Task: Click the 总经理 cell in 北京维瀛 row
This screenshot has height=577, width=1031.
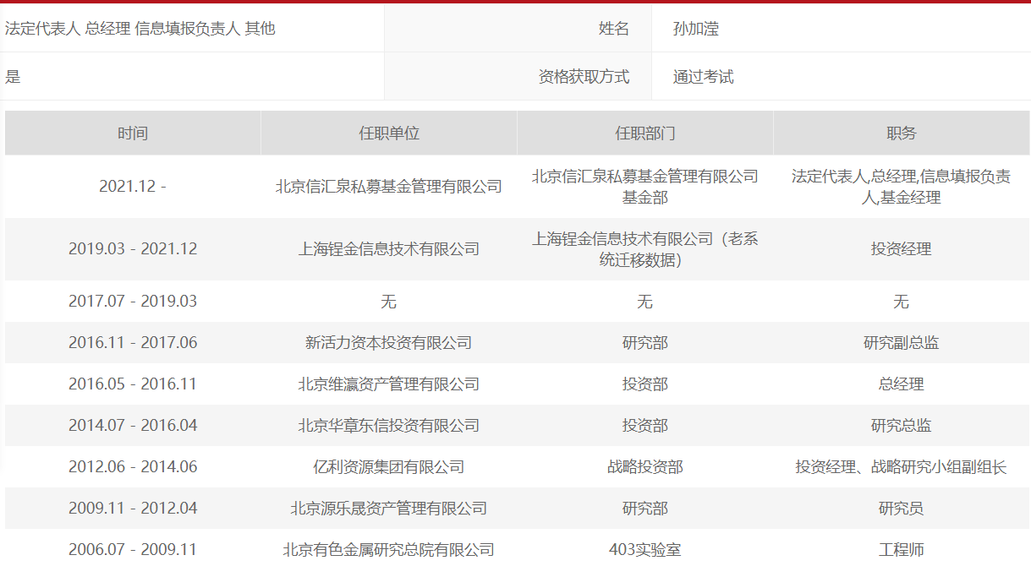Action: pyautogui.click(x=902, y=384)
